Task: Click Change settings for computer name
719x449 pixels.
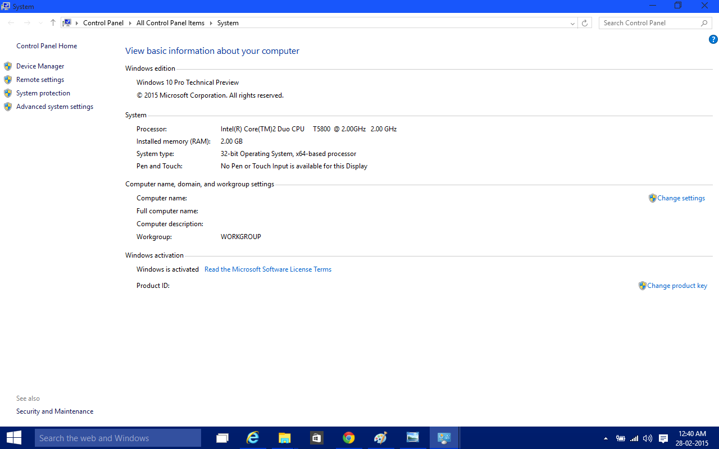Action: tap(681, 198)
